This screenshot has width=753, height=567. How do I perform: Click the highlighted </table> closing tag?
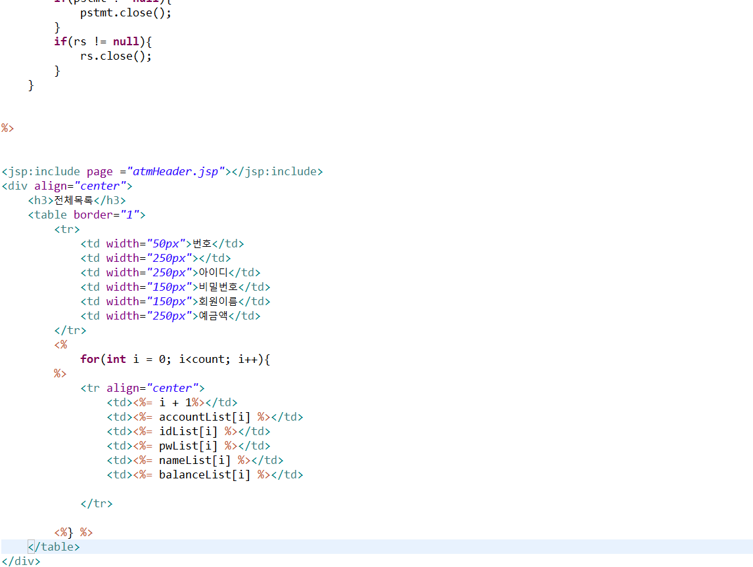tap(54, 547)
